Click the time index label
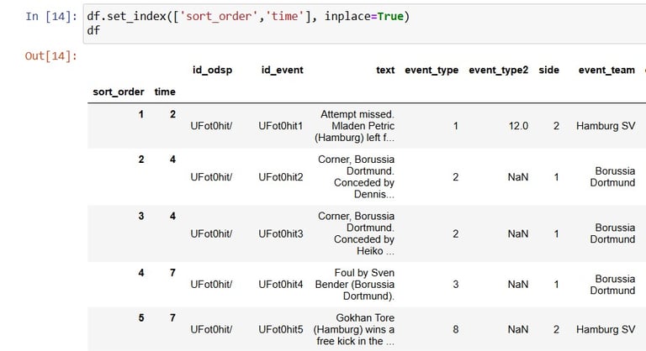 (165, 92)
